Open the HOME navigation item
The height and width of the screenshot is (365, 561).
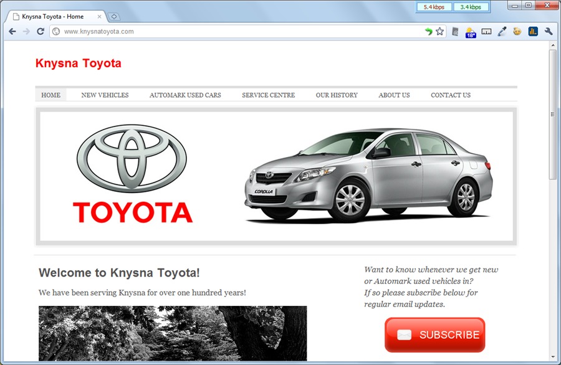[51, 95]
